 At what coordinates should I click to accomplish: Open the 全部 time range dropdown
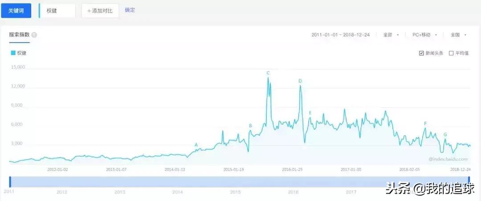tap(391, 35)
